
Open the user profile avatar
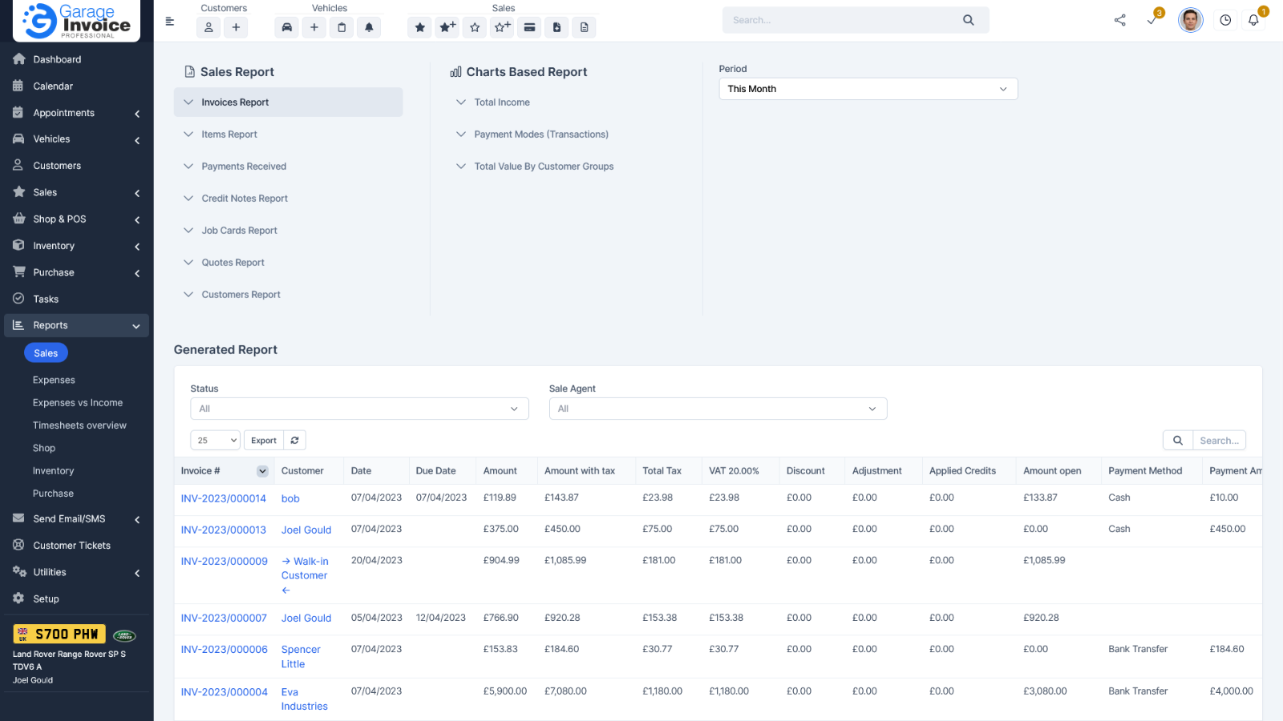[1190, 21]
